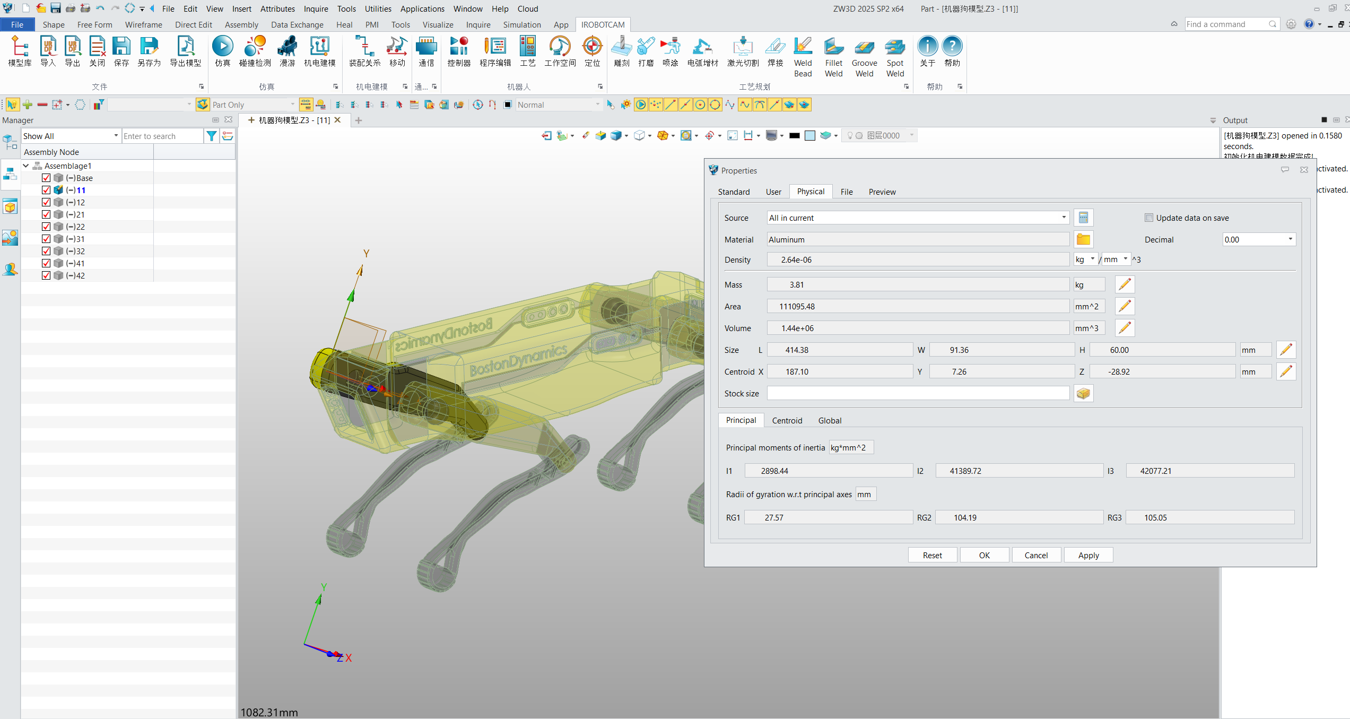The height and width of the screenshot is (719, 1350).
Task: Expand the Decimal 0.00 dropdown
Action: tap(1290, 239)
